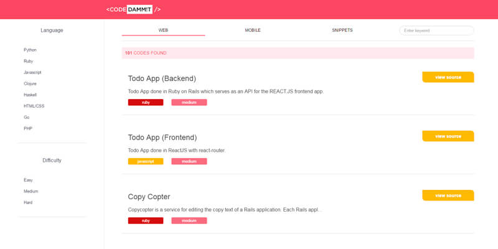The image size is (498, 249).
Task: Focus the Enter keyword search field
Action: [436, 31]
